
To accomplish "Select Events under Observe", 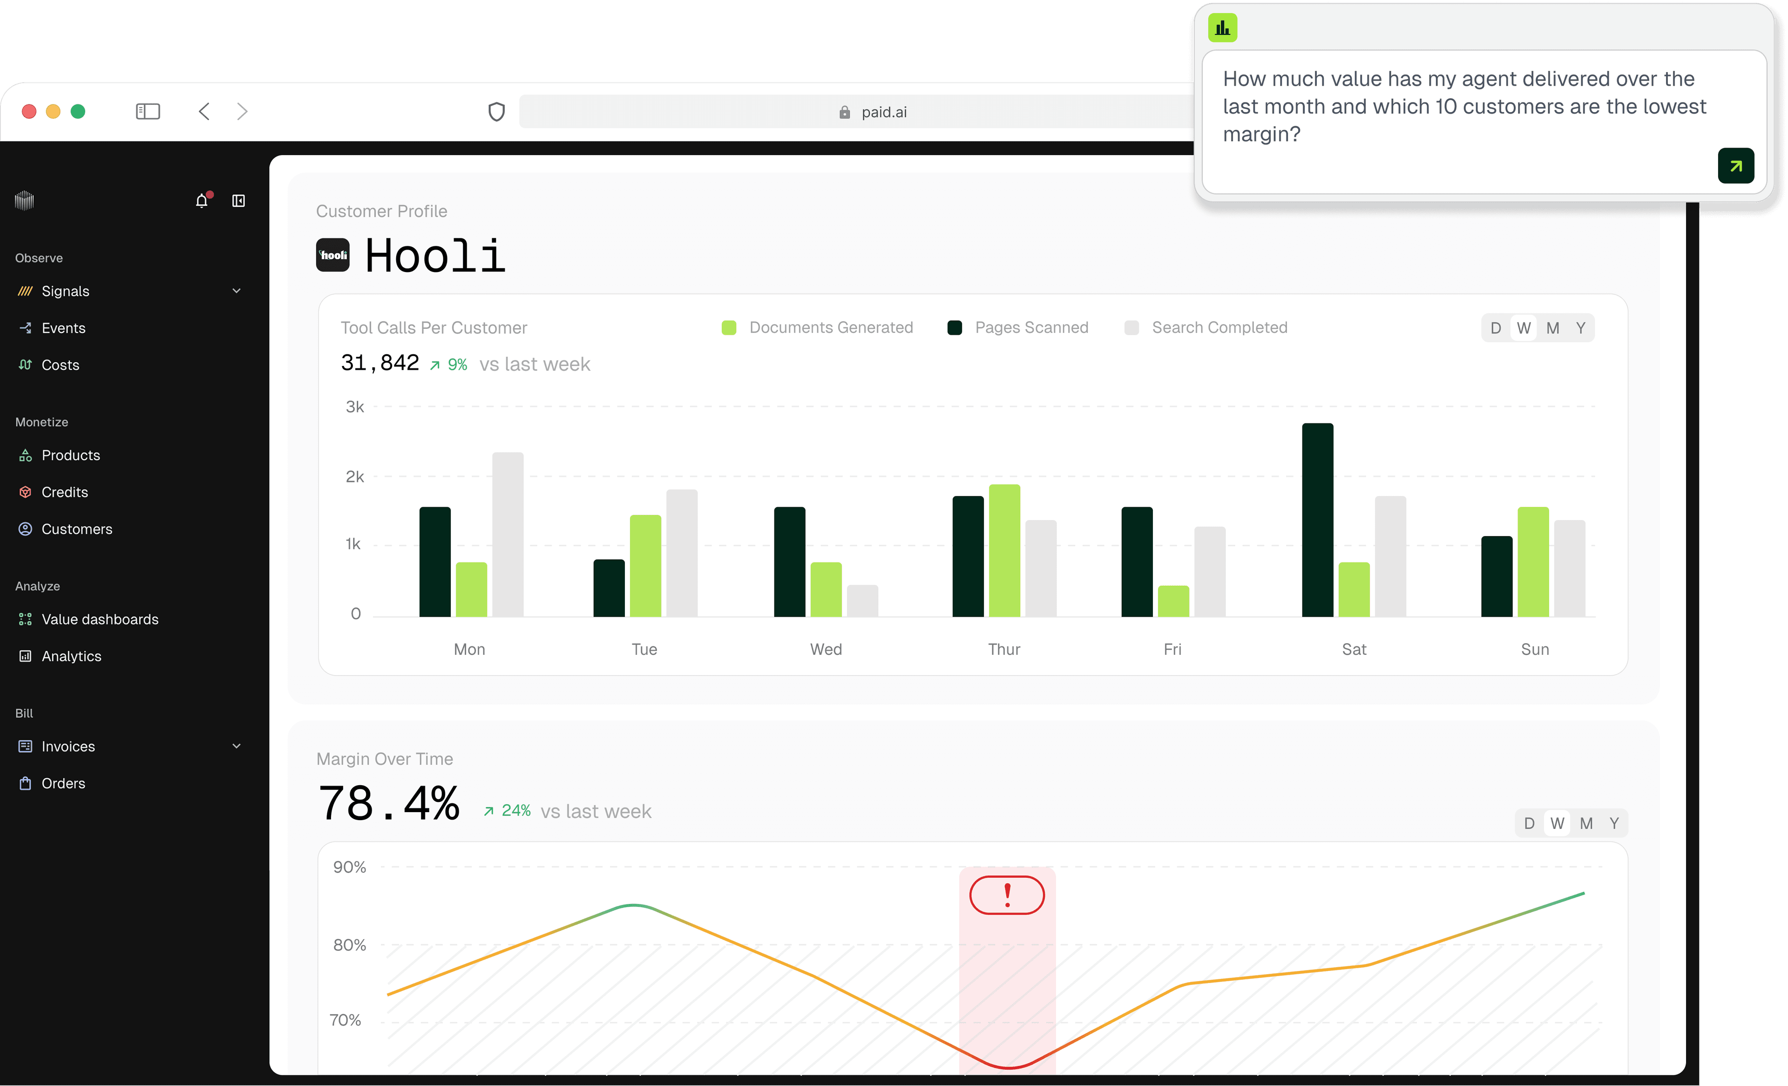I will 63,327.
